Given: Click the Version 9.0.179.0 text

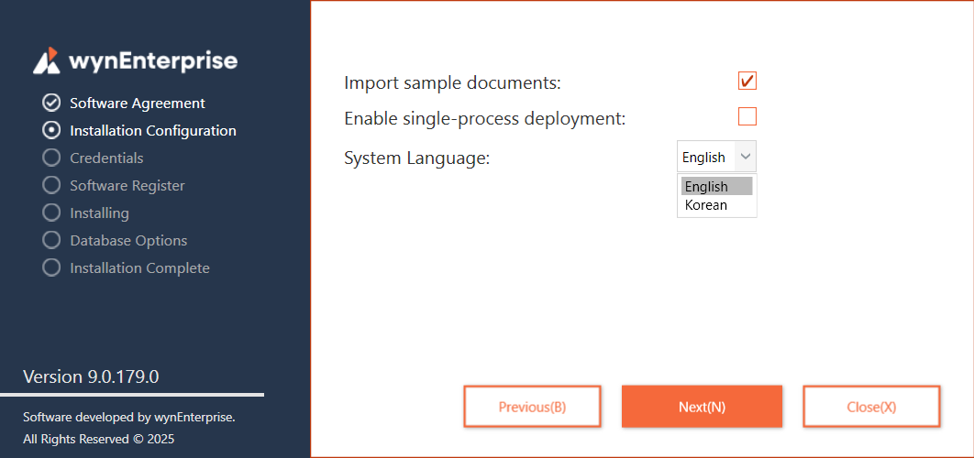Looking at the screenshot, I should pos(91,376).
